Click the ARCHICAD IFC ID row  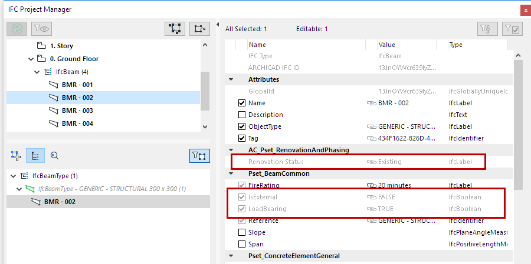[369, 68]
